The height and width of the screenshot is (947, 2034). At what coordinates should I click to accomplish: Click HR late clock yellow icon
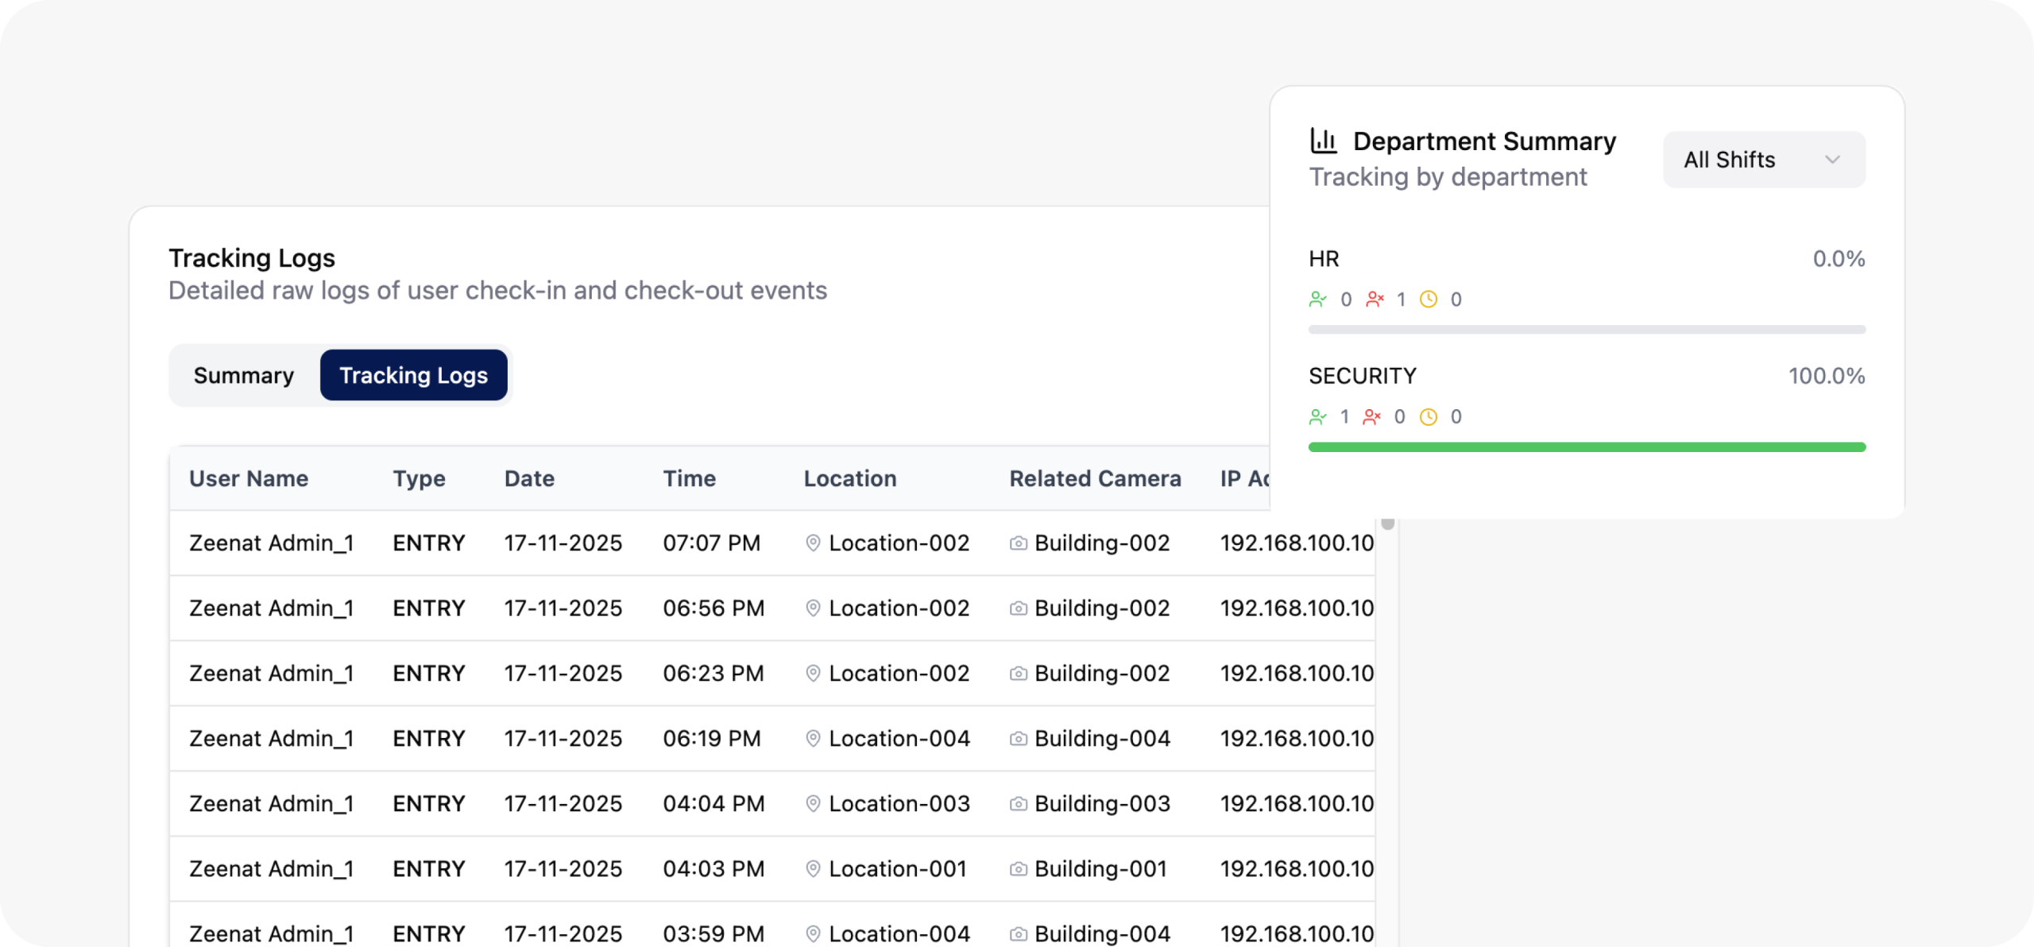tap(1429, 300)
